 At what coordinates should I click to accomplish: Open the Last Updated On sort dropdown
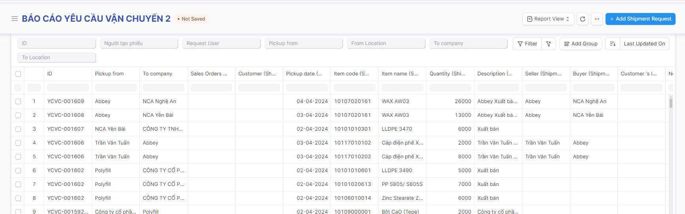tap(644, 44)
